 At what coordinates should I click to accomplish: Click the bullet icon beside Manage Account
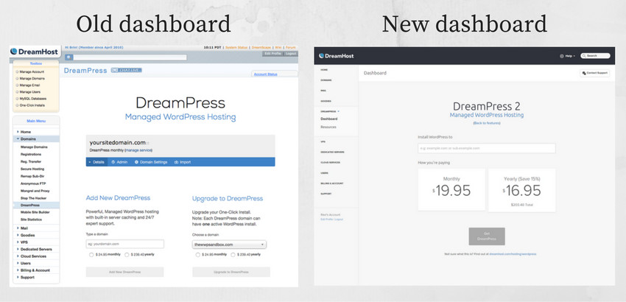pos(17,72)
